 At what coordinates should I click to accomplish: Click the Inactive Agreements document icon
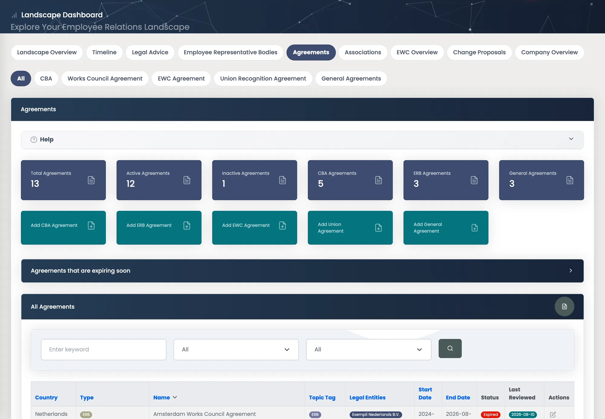click(x=282, y=180)
